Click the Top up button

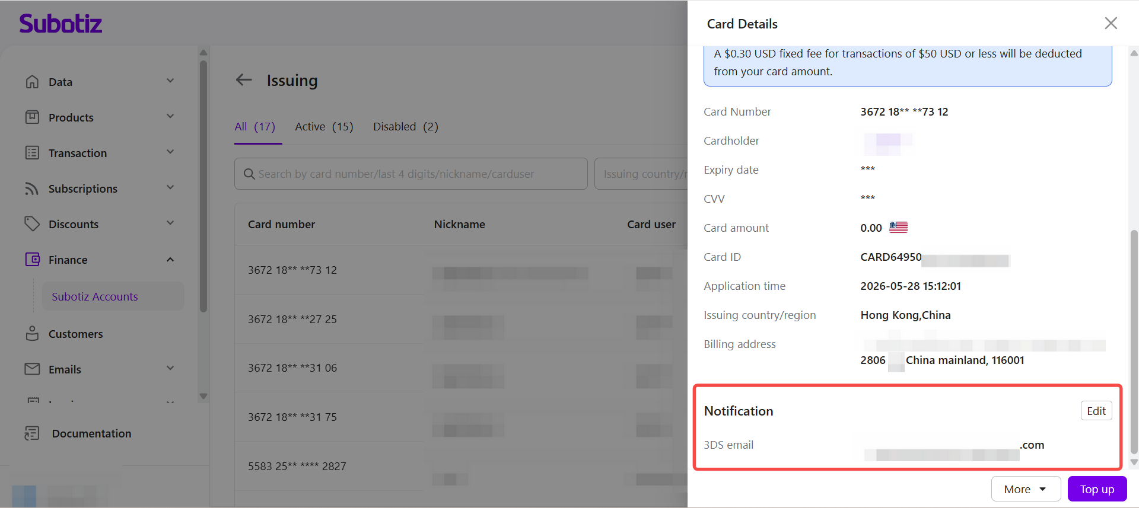click(x=1097, y=489)
